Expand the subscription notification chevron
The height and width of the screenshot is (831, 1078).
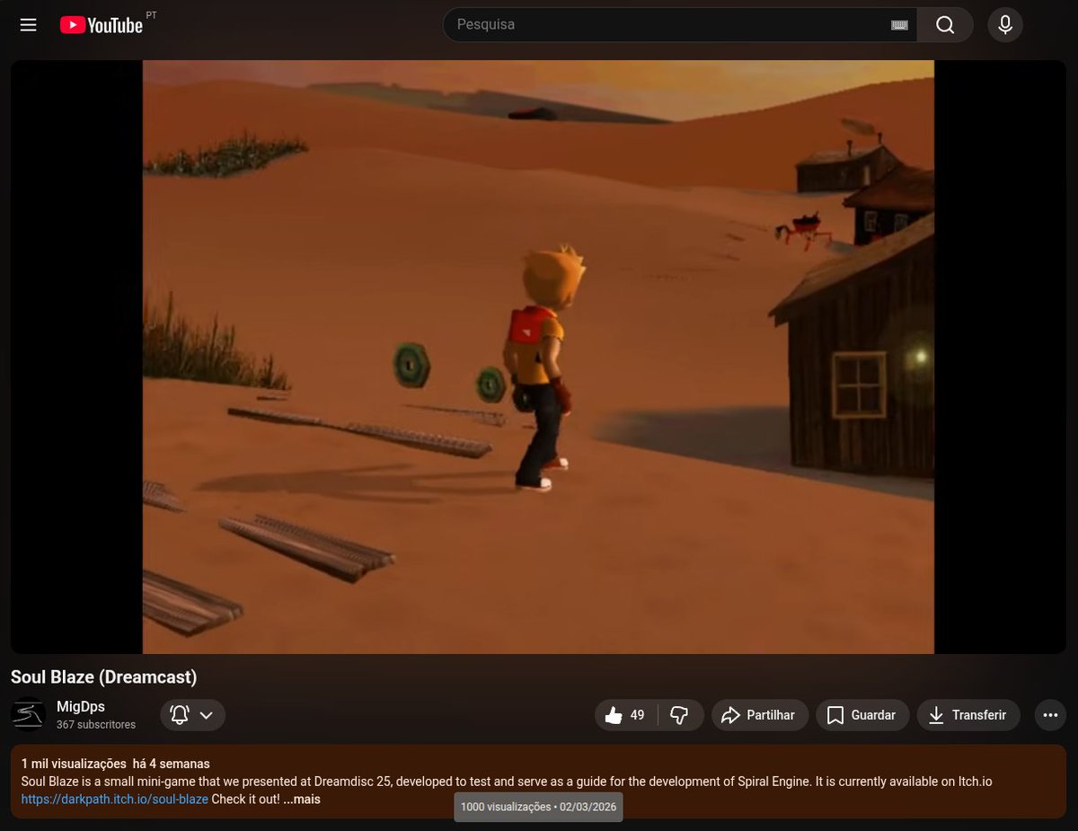207,715
